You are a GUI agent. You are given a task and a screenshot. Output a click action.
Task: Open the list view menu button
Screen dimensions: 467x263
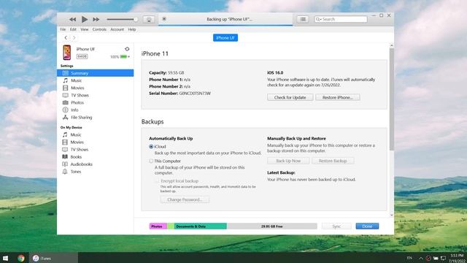303,19
